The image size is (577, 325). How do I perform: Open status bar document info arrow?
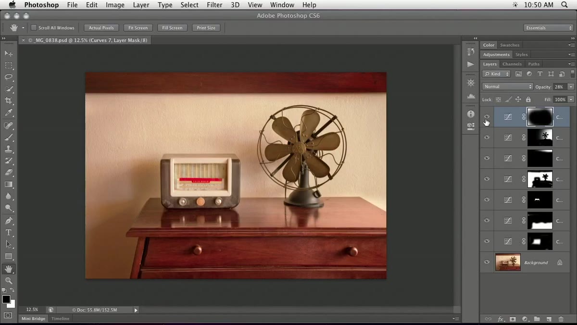[x=136, y=310]
